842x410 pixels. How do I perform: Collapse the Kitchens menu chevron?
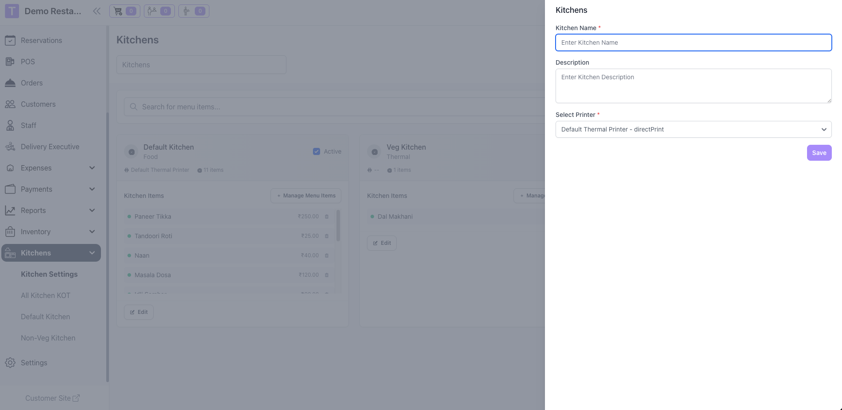point(92,253)
